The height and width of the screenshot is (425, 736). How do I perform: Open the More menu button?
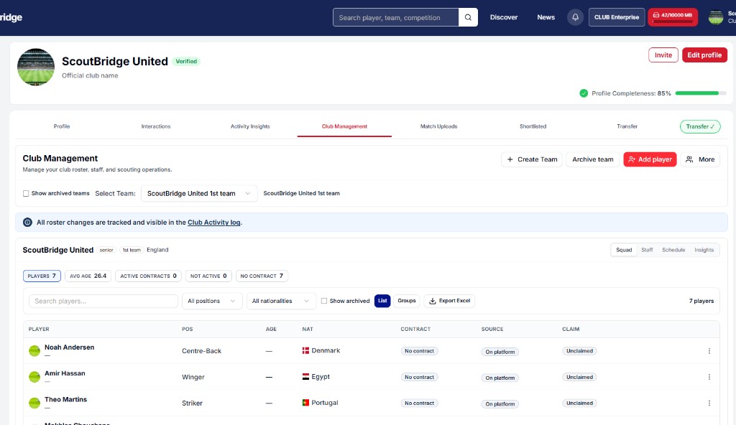[x=700, y=159]
